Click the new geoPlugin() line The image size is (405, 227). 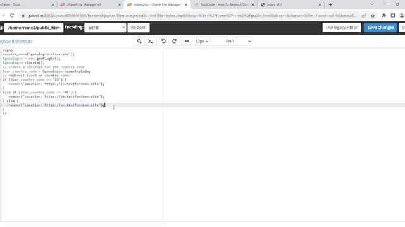pos(32,59)
